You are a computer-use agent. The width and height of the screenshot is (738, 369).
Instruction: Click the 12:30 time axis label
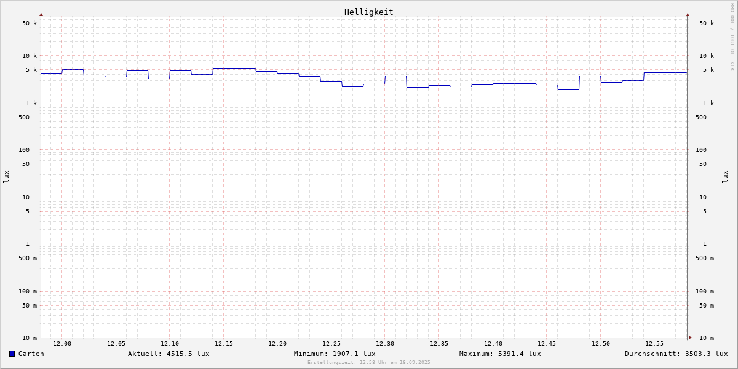(385, 344)
